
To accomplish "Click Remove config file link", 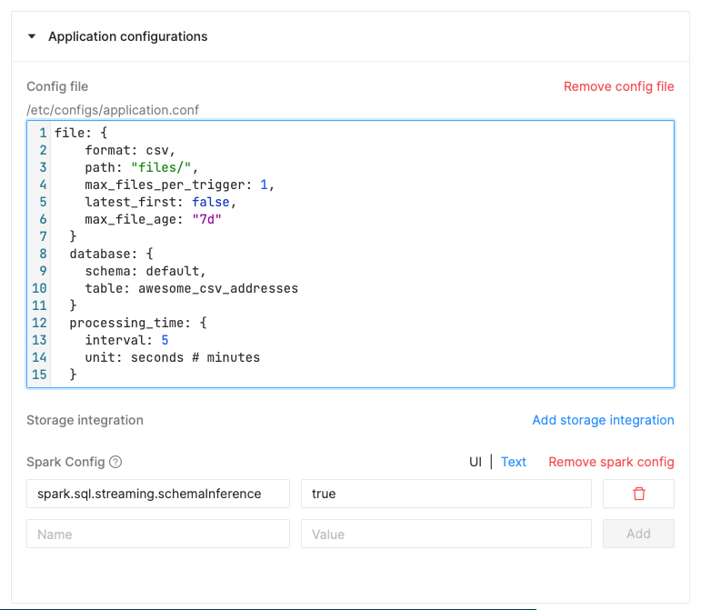I will click(619, 86).
